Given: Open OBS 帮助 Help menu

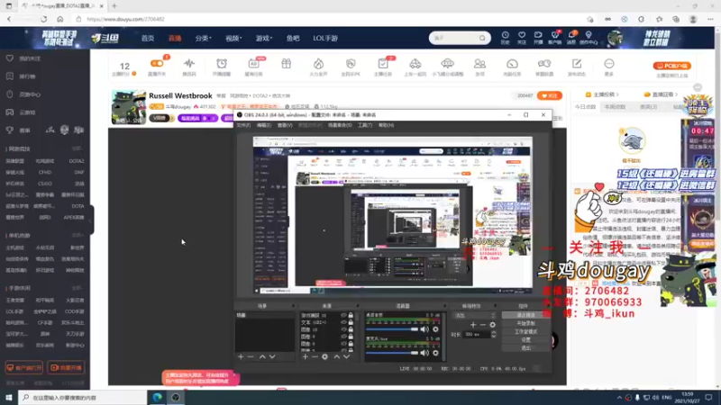Looking at the screenshot, I should tap(387, 125).
